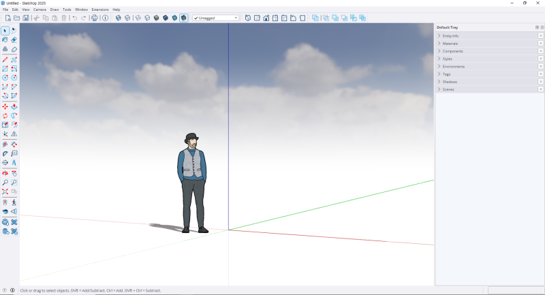Open the Draw menu
Image resolution: width=545 pixels, height=295 pixels.
click(54, 10)
